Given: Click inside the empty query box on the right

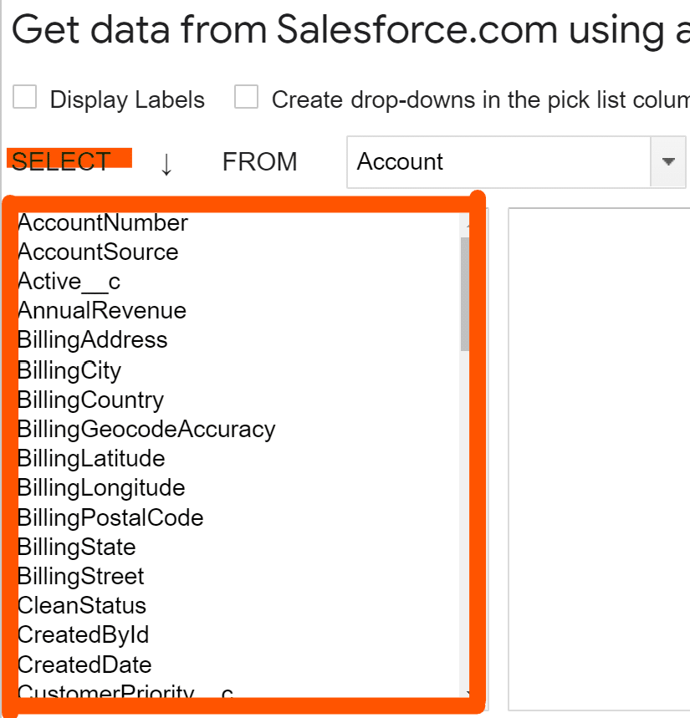Looking at the screenshot, I should [x=598, y=451].
